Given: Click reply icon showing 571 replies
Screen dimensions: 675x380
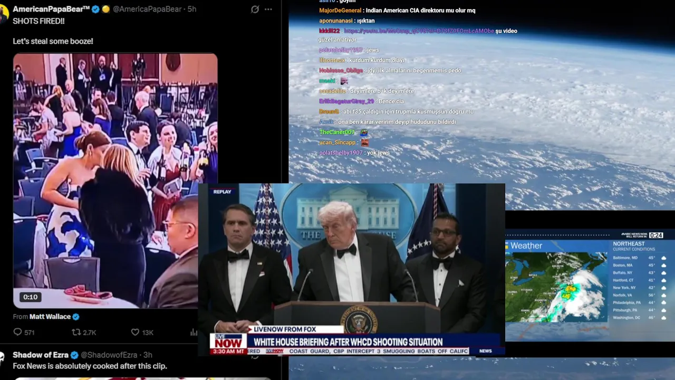Looking at the screenshot, I should [17, 332].
